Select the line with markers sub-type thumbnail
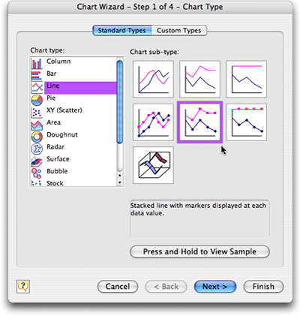 pyautogui.click(x=153, y=122)
